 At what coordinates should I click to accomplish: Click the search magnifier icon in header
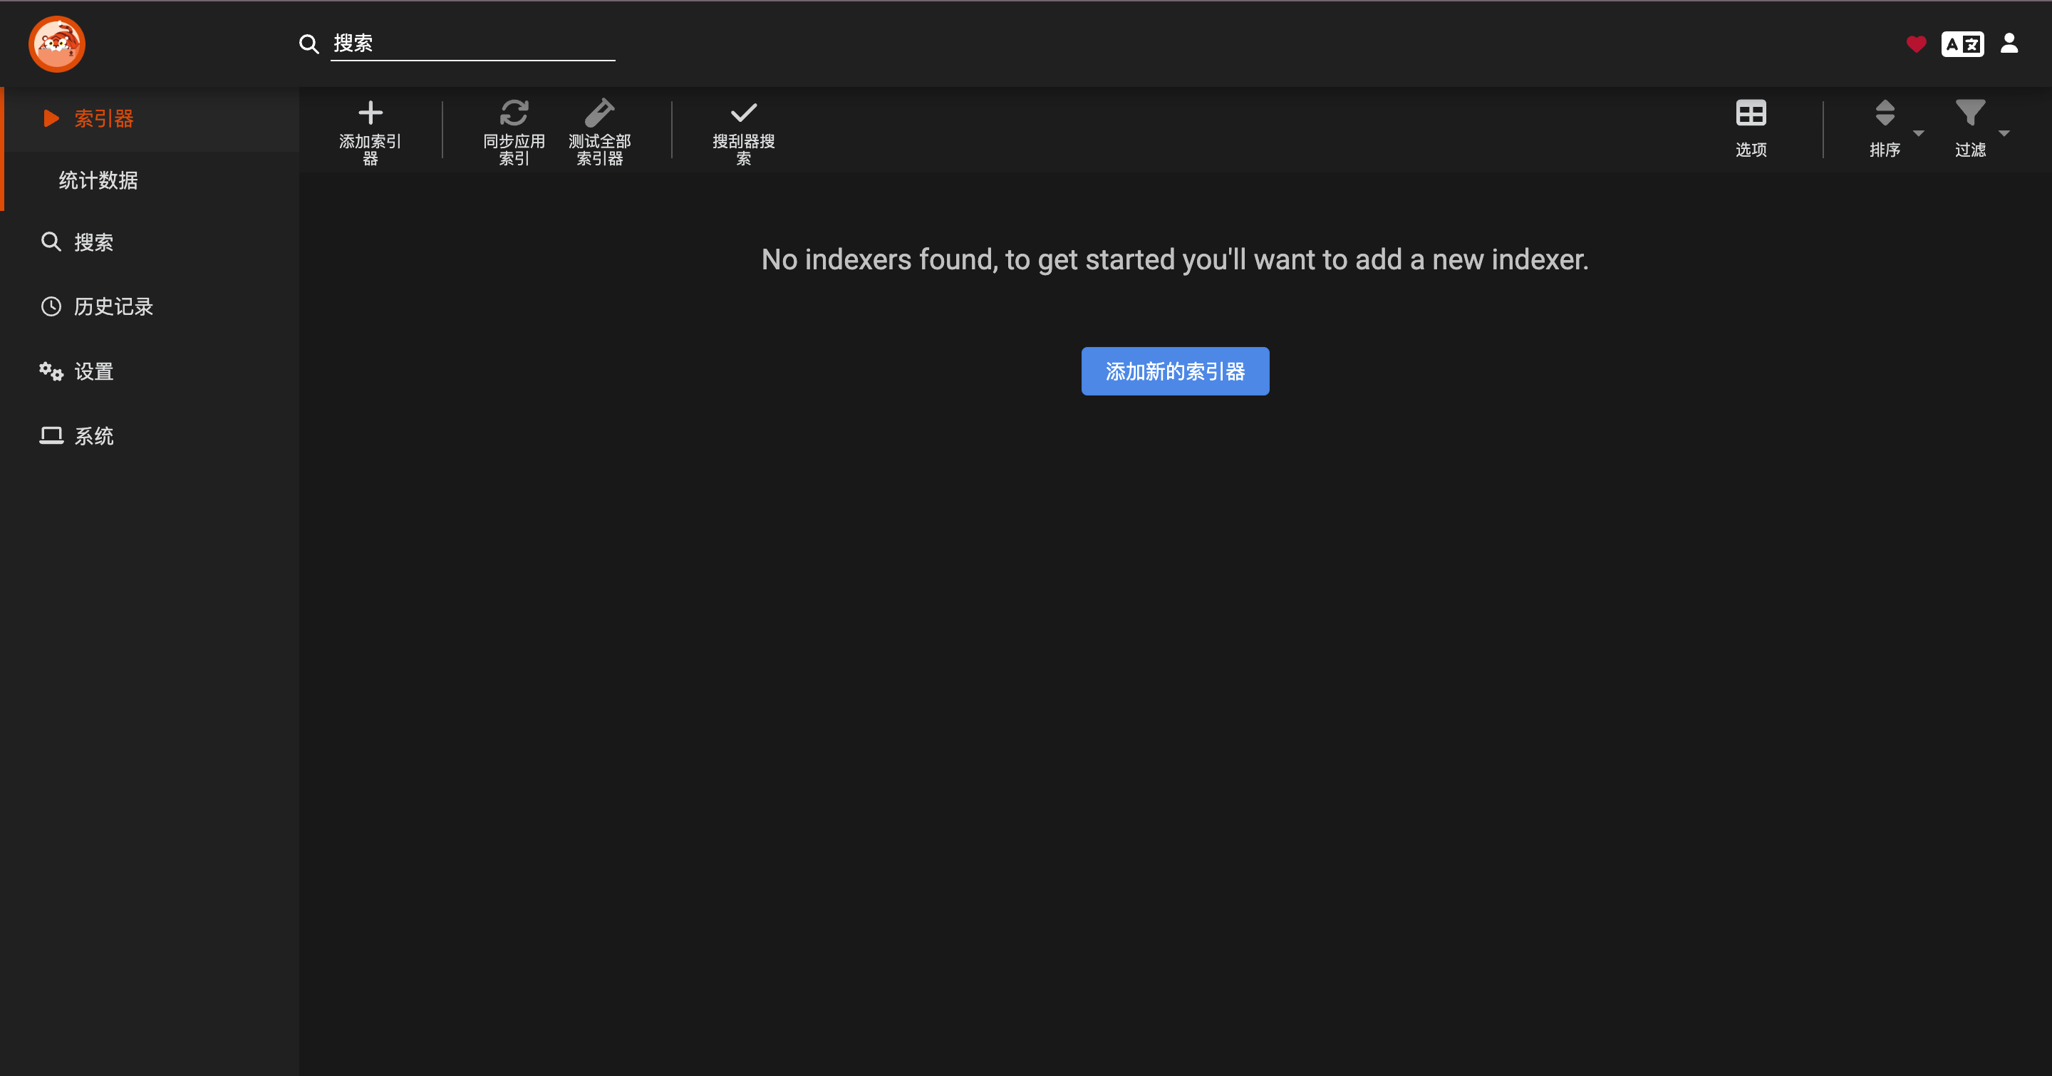[309, 43]
